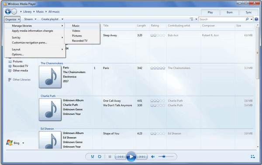Select the Pictures library icon

click(x=10, y=61)
